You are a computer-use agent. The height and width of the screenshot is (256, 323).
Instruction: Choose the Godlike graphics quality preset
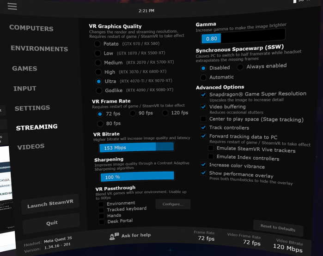(99, 90)
